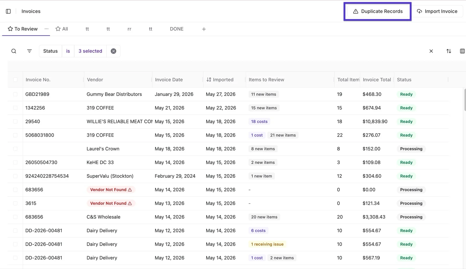Click the vertical scrollbar thumb
The width and height of the screenshot is (466, 269).
[465, 100]
